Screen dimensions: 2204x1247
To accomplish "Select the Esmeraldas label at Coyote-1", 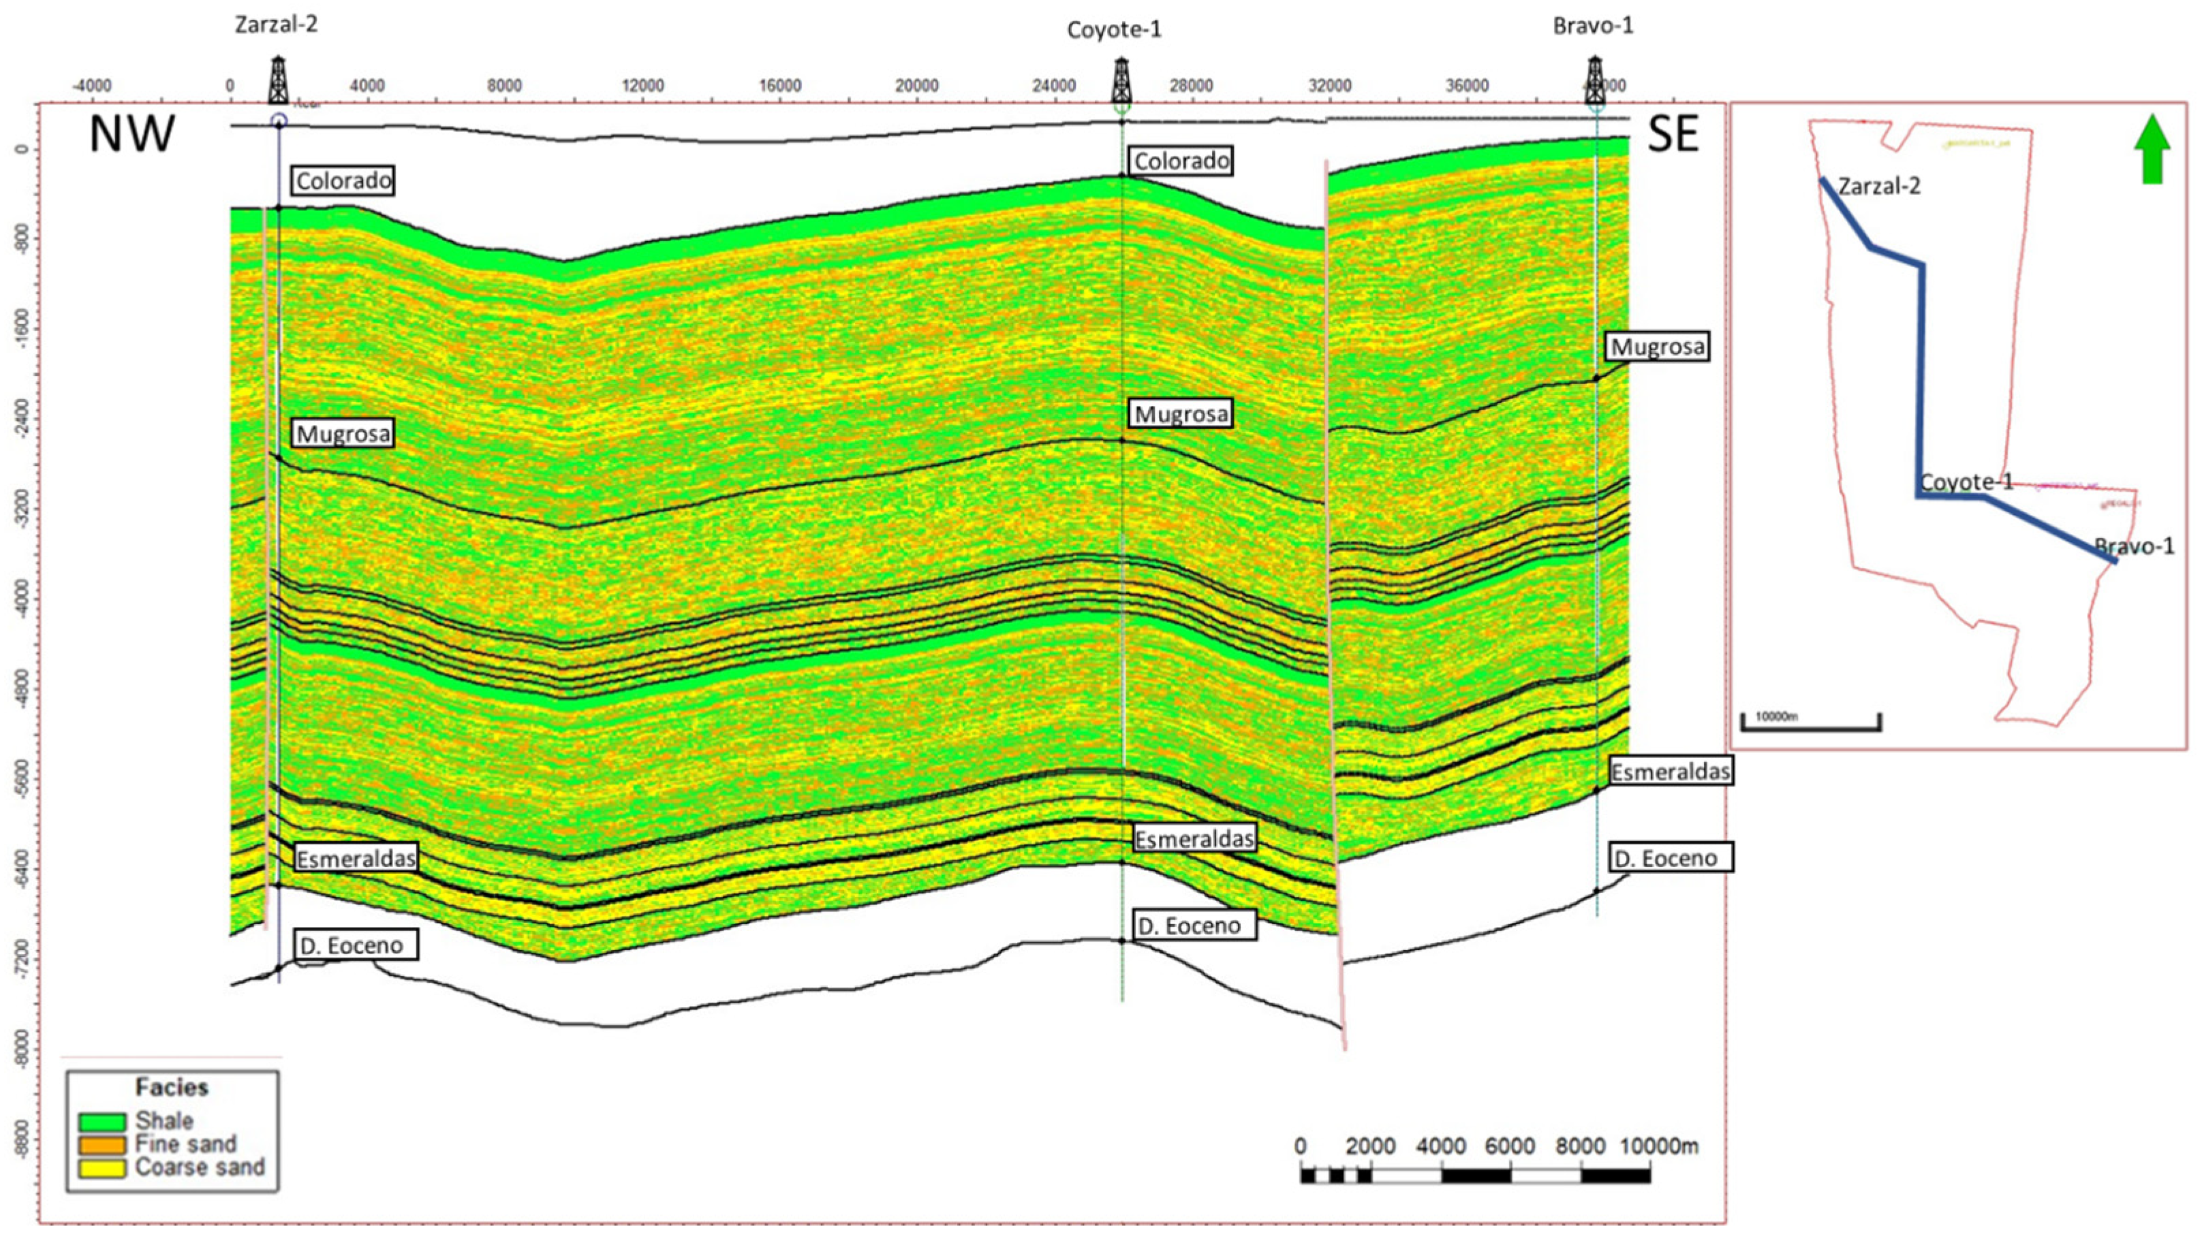I will click(x=1194, y=838).
